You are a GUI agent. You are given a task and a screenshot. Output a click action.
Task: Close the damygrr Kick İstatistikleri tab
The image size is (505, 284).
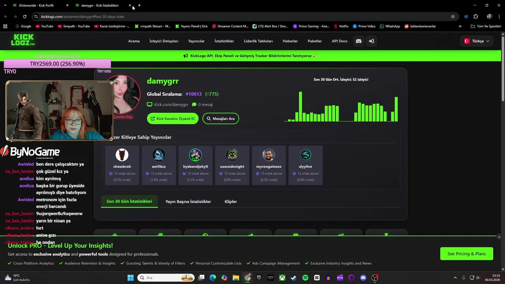pyautogui.click(x=130, y=6)
